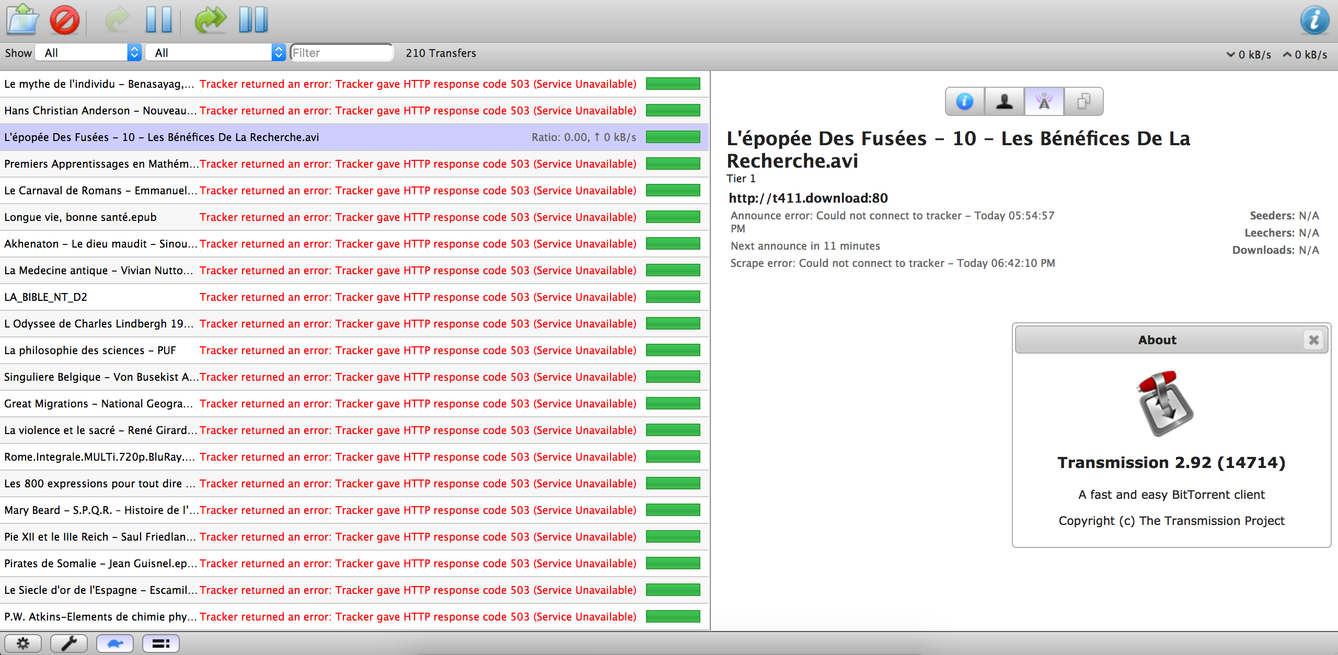This screenshot has height=655, width=1338.
Task: Click the 'Announce error' line in the inspector
Action: click(892, 222)
